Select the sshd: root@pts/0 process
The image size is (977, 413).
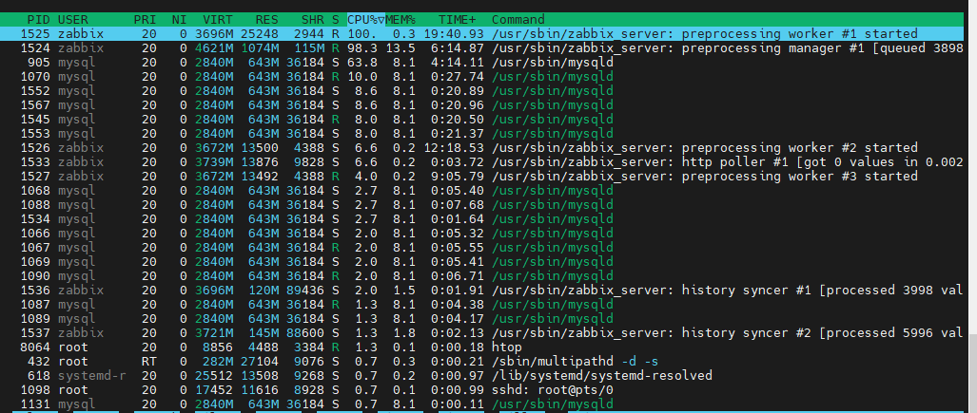pos(481,390)
